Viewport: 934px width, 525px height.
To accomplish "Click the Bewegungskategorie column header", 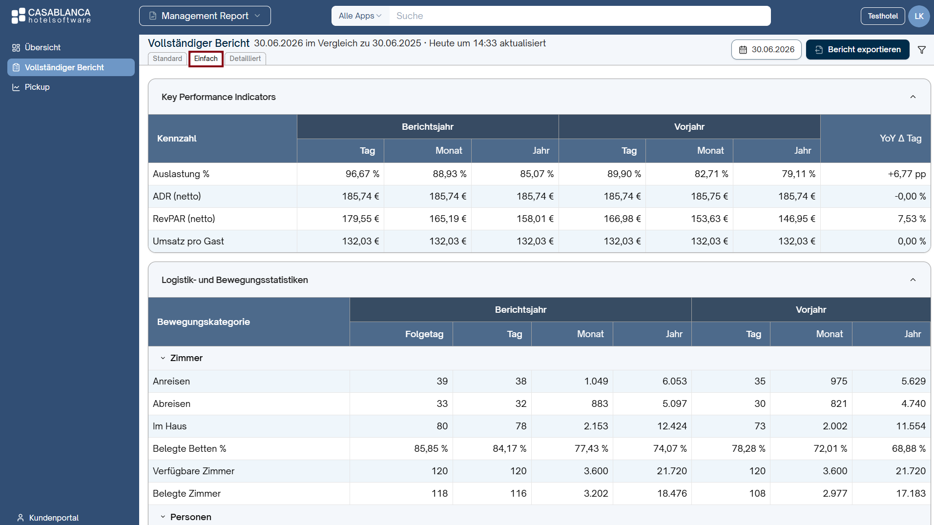I will 249,322.
